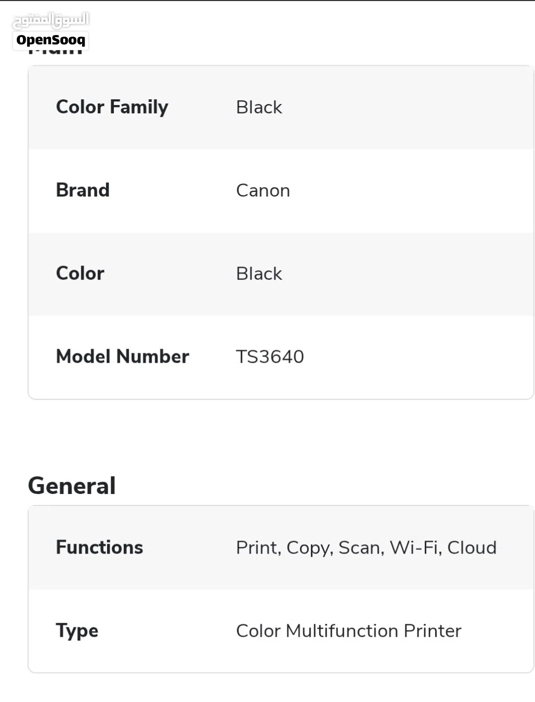
Task: Select the Model Number label
Action: point(122,356)
